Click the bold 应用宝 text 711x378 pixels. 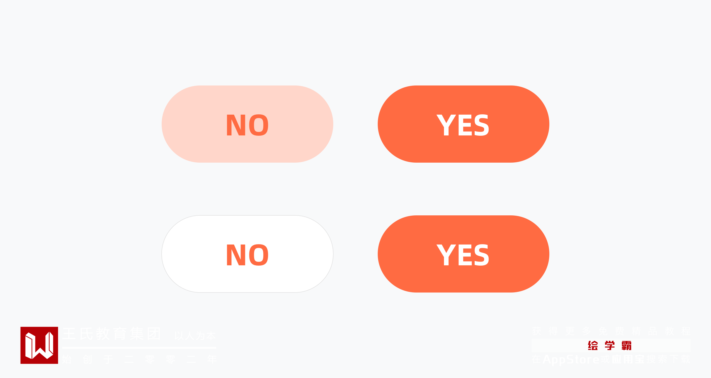[x=628, y=359]
